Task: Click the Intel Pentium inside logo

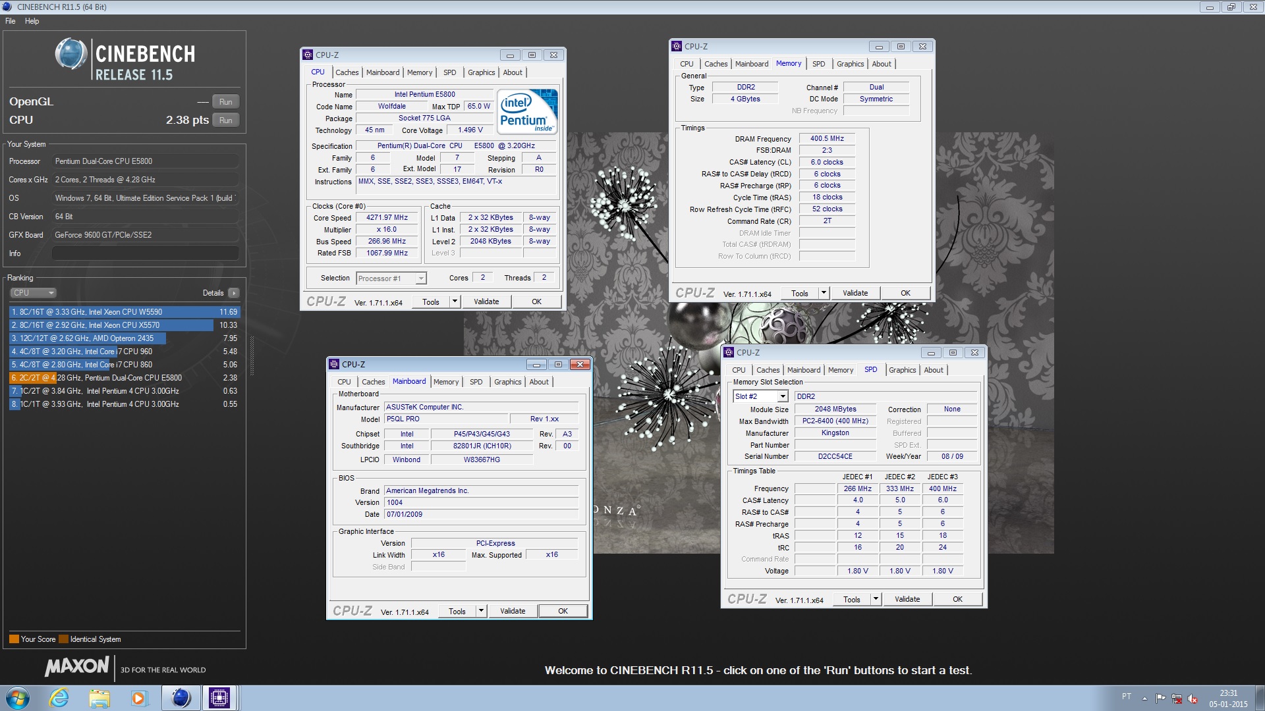Action: [x=527, y=111]
